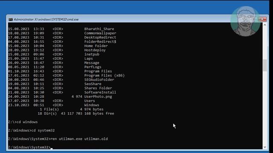Click the PerfLogs directory entry
Image resolution: width=273 pixels, height=153 pixels.
click(x=93, y=67)
